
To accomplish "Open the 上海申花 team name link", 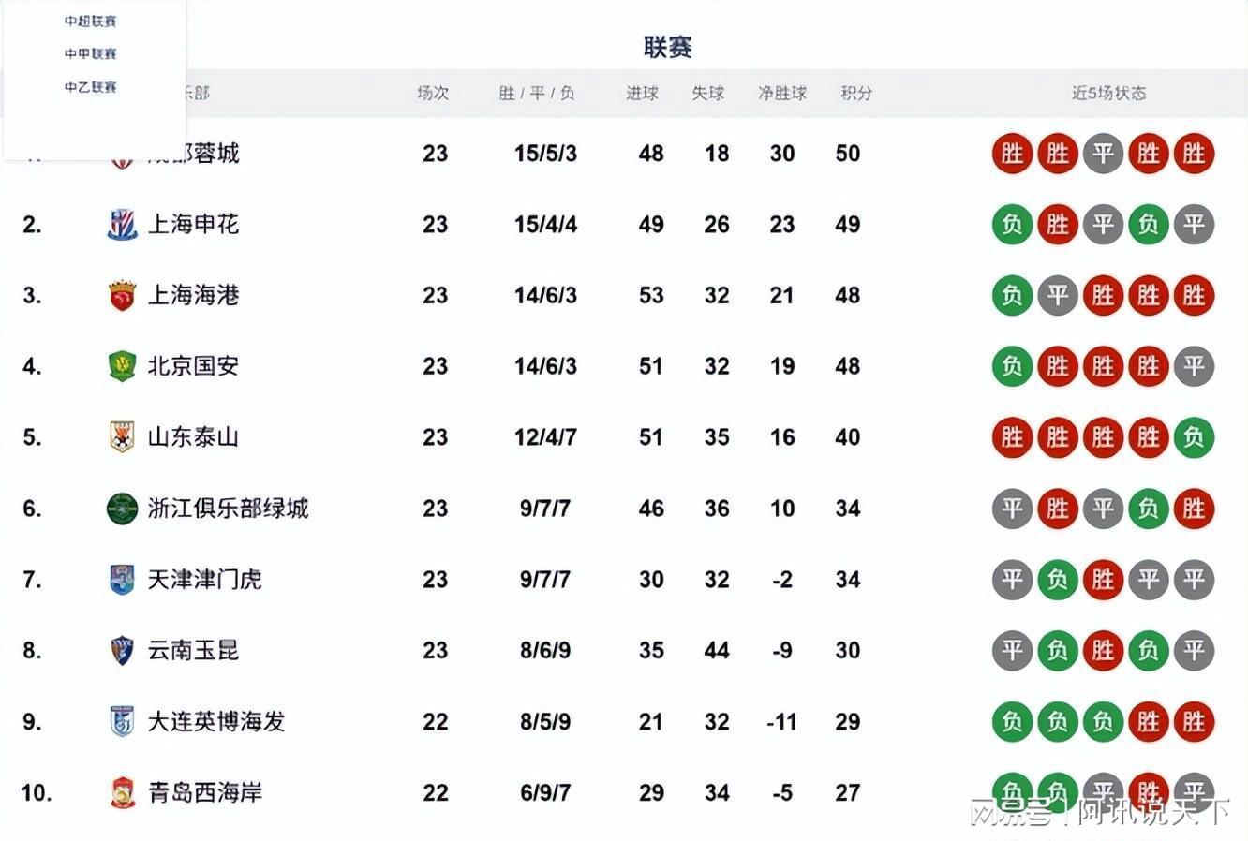I will (193, 225).
